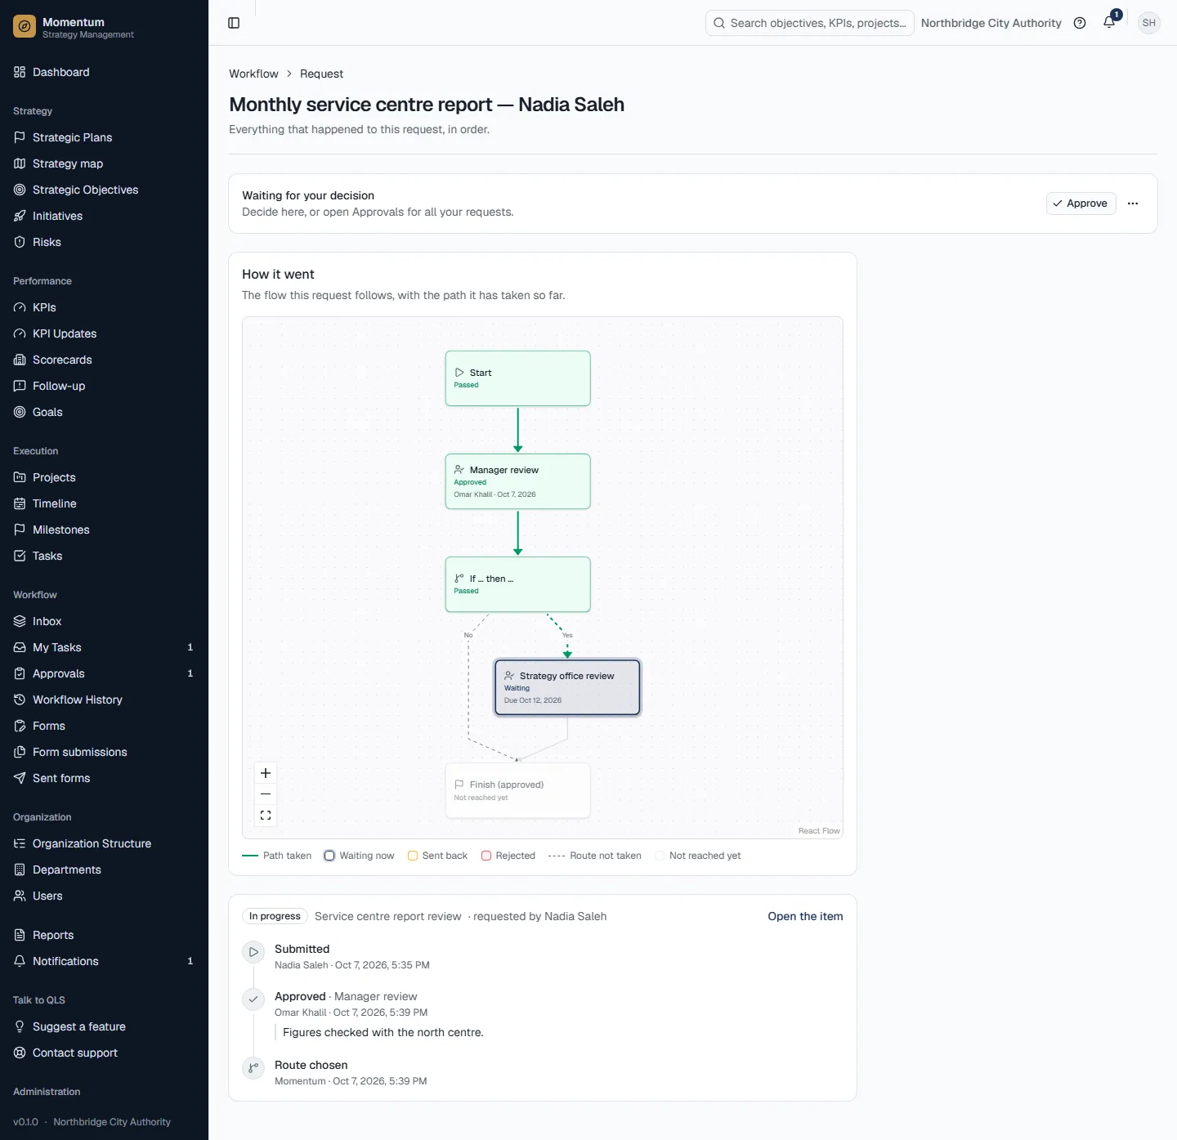This screenshot has height=1140, width=1177.
Task: Select the If then node
Action: pos(517,584)
